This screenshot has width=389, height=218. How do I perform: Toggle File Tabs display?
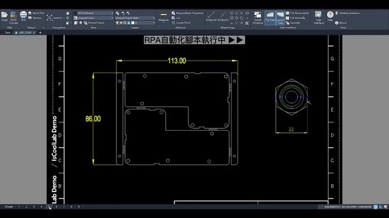pyautogui.click(x=270, y=18)
